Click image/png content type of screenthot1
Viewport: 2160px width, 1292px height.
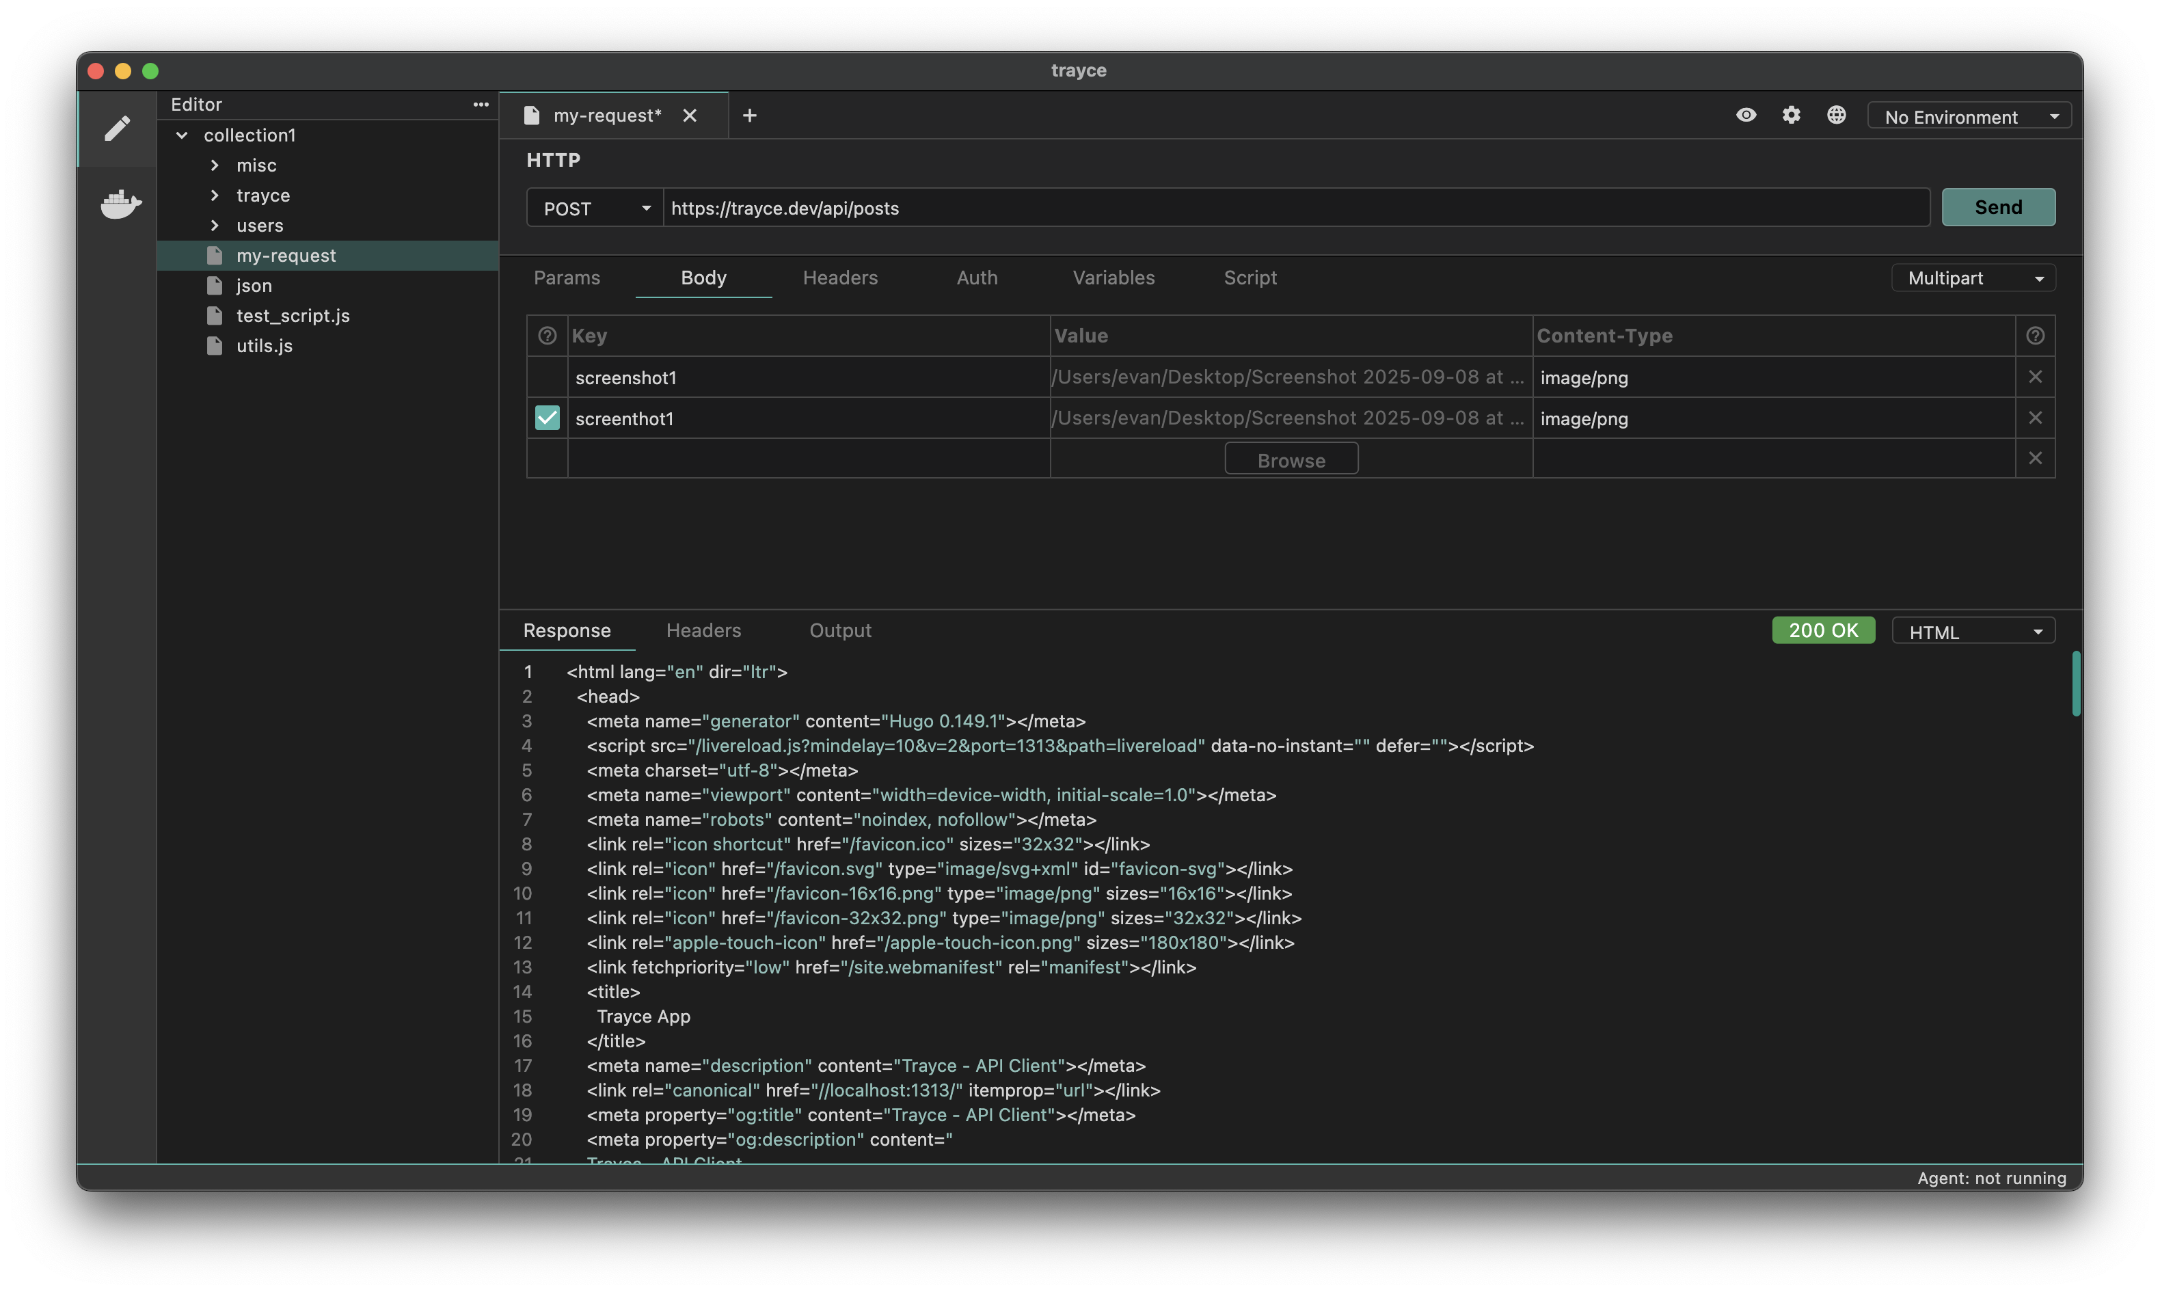tap(1774, 418)
